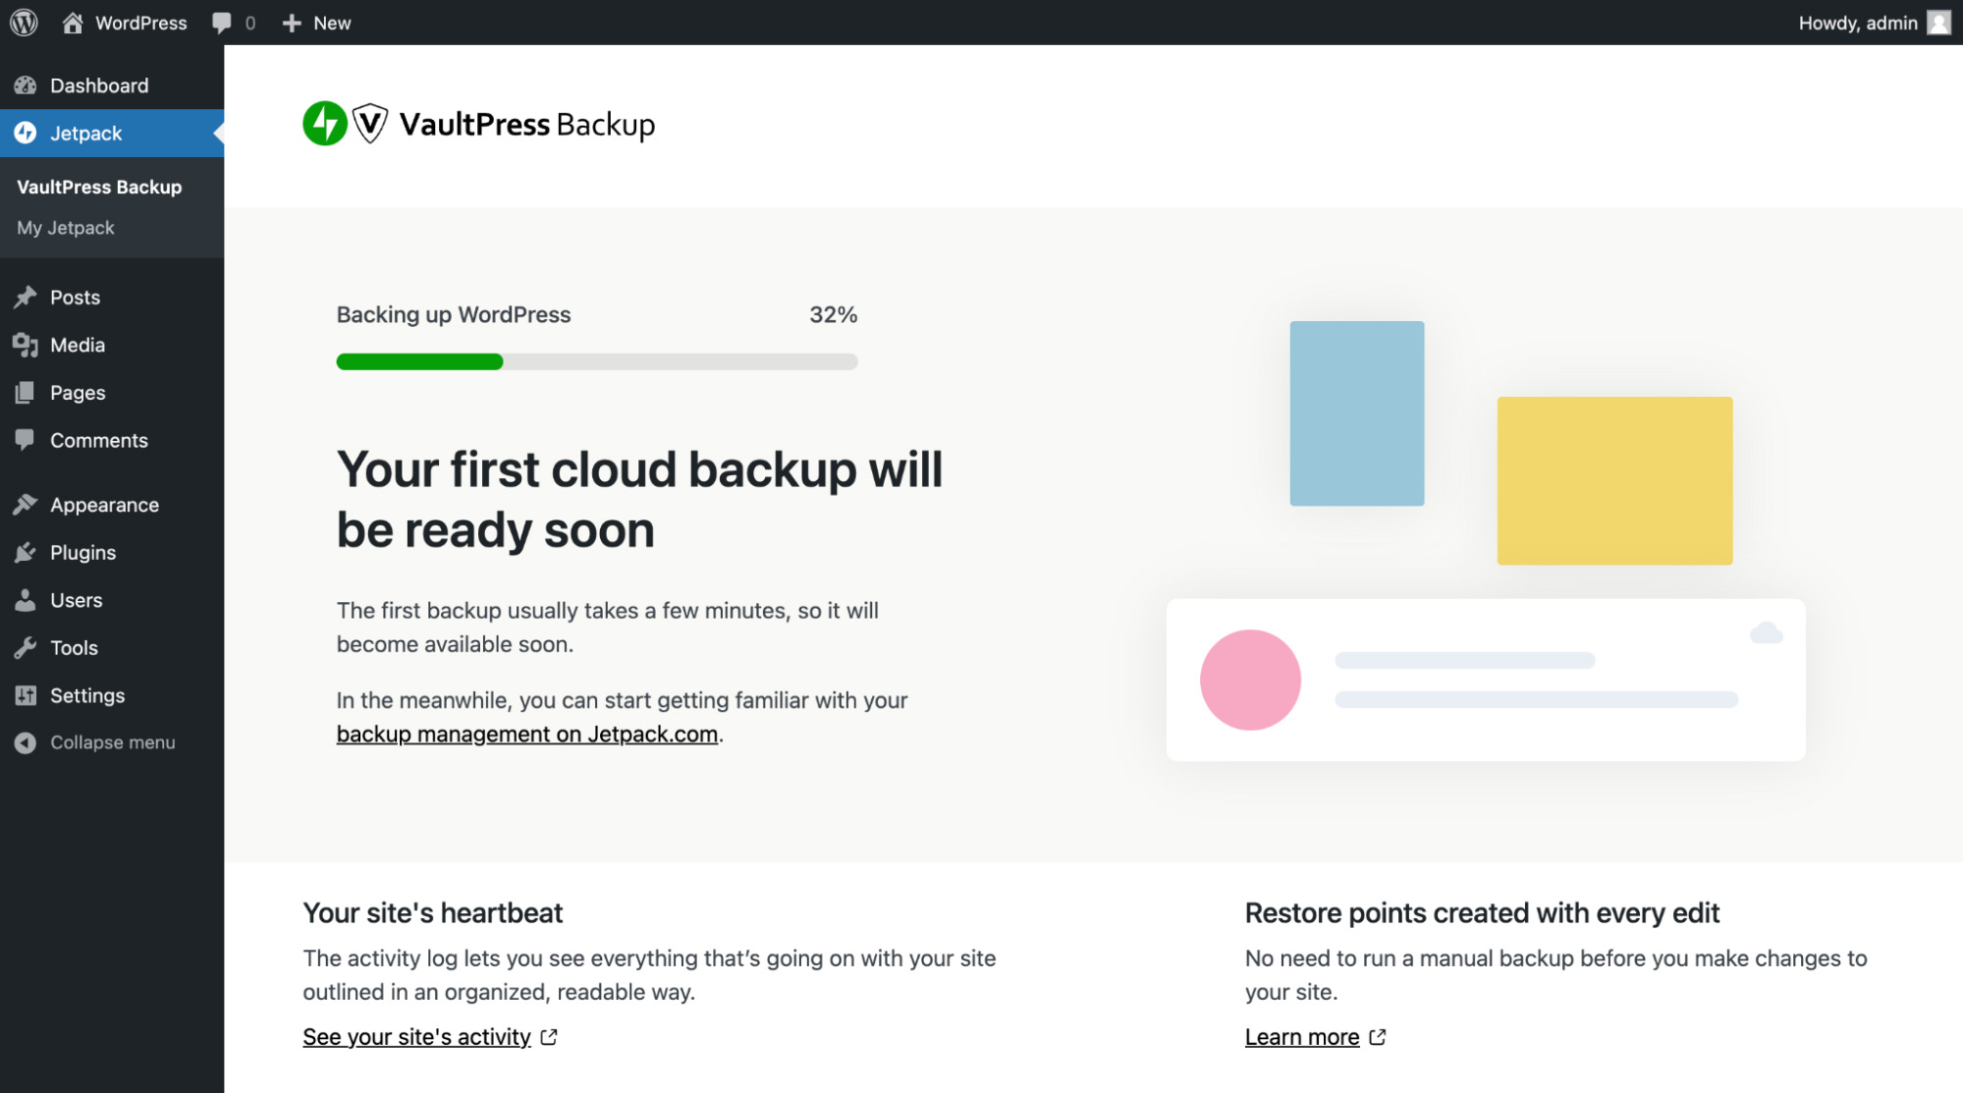Screen dimensions: 1963x1093
Task: Click backup management on Jetpack.com link
Action: coord(526,734)
